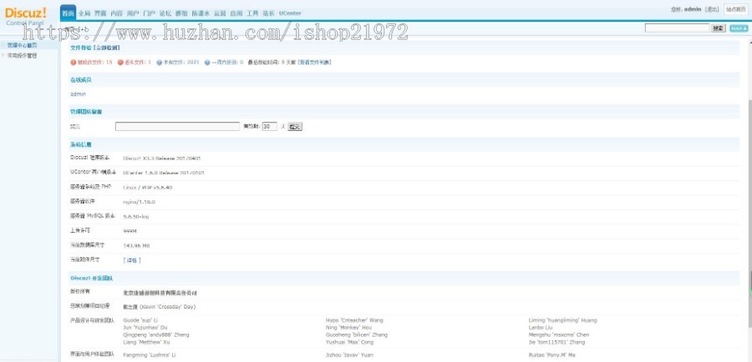752x362 pixels.
Task: Open the 站点首页 link
Action: point(735,9)
